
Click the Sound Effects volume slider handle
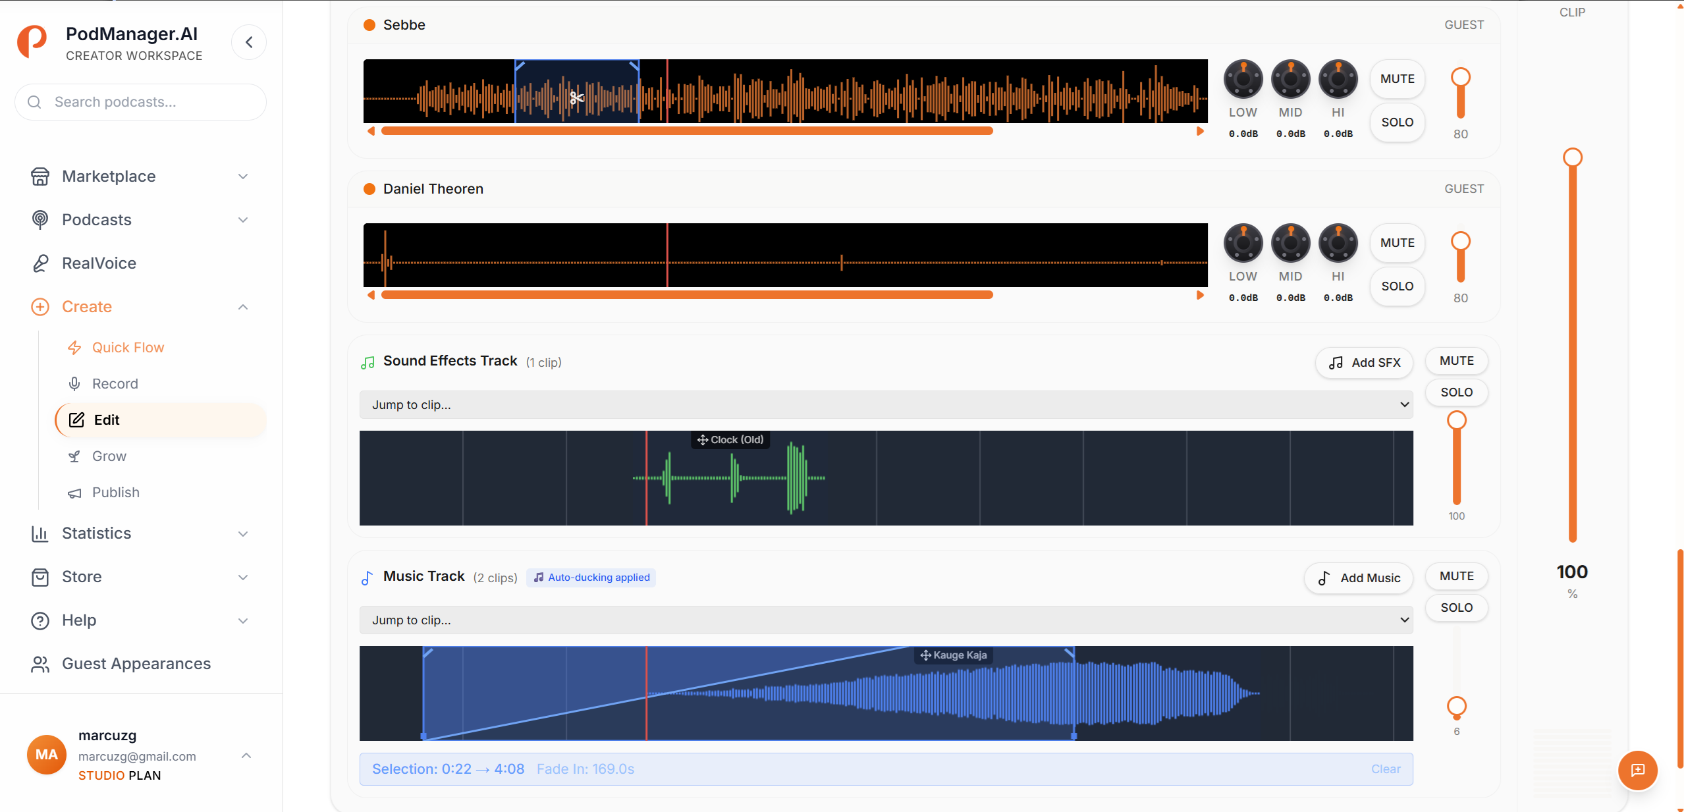coord(1456,420)
